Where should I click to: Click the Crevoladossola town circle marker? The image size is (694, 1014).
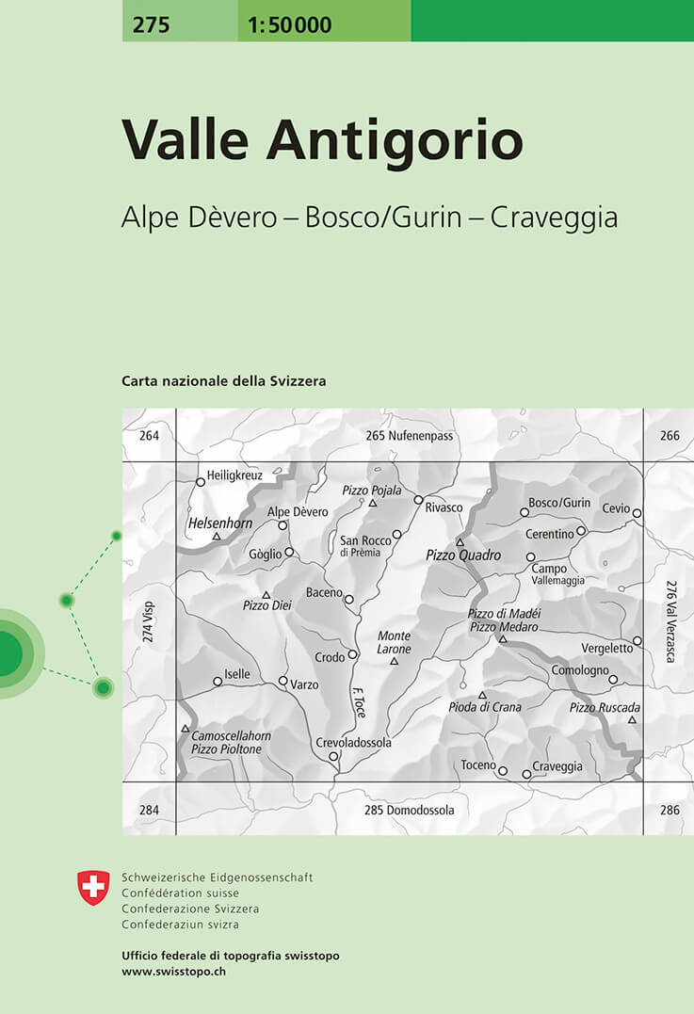click(332, 755)
